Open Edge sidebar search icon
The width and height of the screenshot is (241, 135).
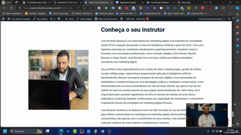coord(238,14)
